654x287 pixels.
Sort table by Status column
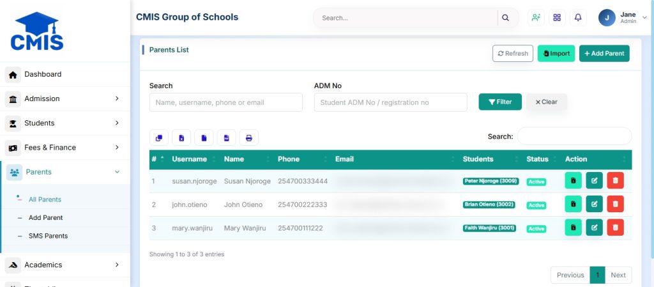[542, 159]
